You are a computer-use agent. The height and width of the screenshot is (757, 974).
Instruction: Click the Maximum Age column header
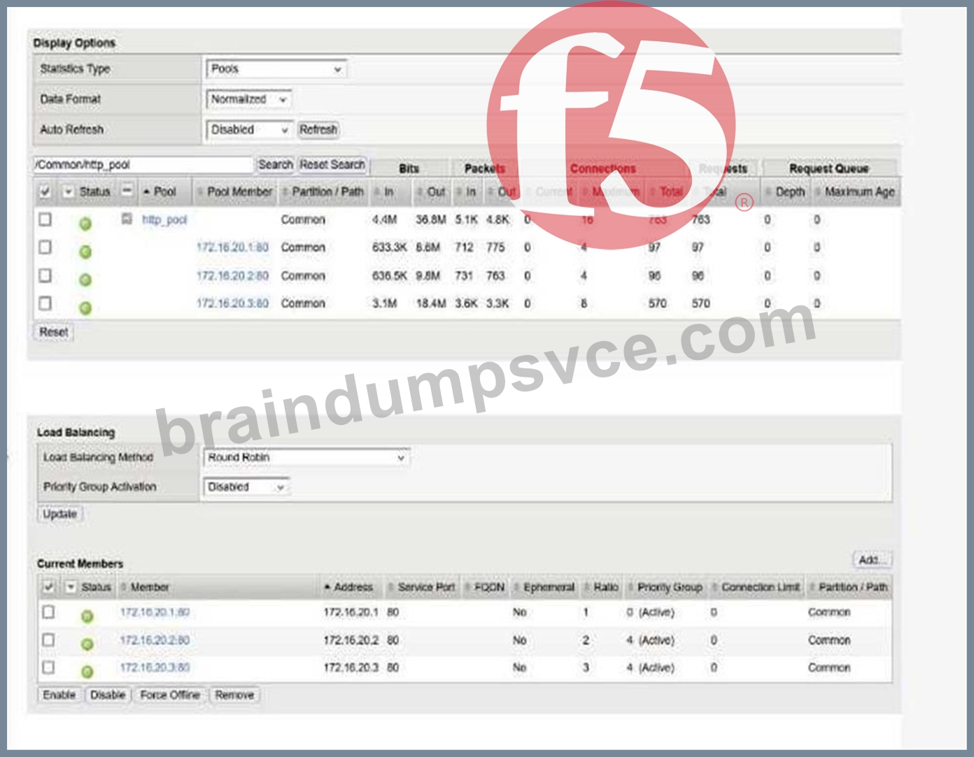coord(859,192)
